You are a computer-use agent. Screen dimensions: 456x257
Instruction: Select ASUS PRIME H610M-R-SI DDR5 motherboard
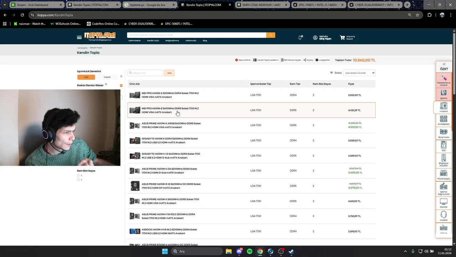coord(252,186)
